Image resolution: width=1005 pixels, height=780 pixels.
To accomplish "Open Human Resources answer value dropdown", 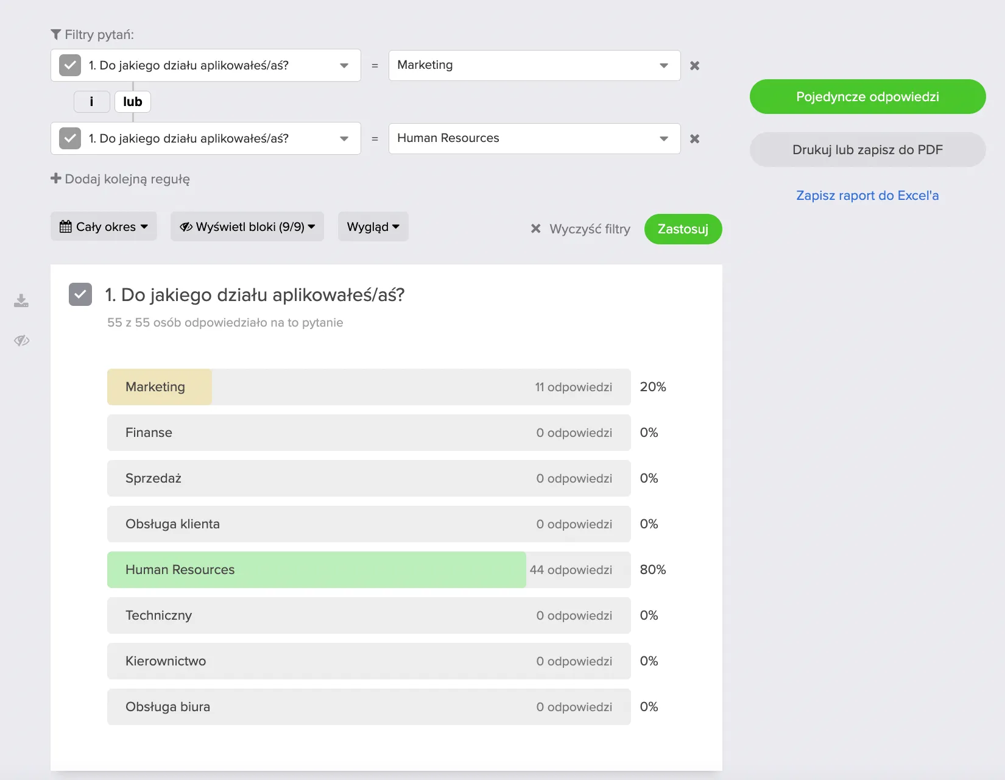I will 535,138.
